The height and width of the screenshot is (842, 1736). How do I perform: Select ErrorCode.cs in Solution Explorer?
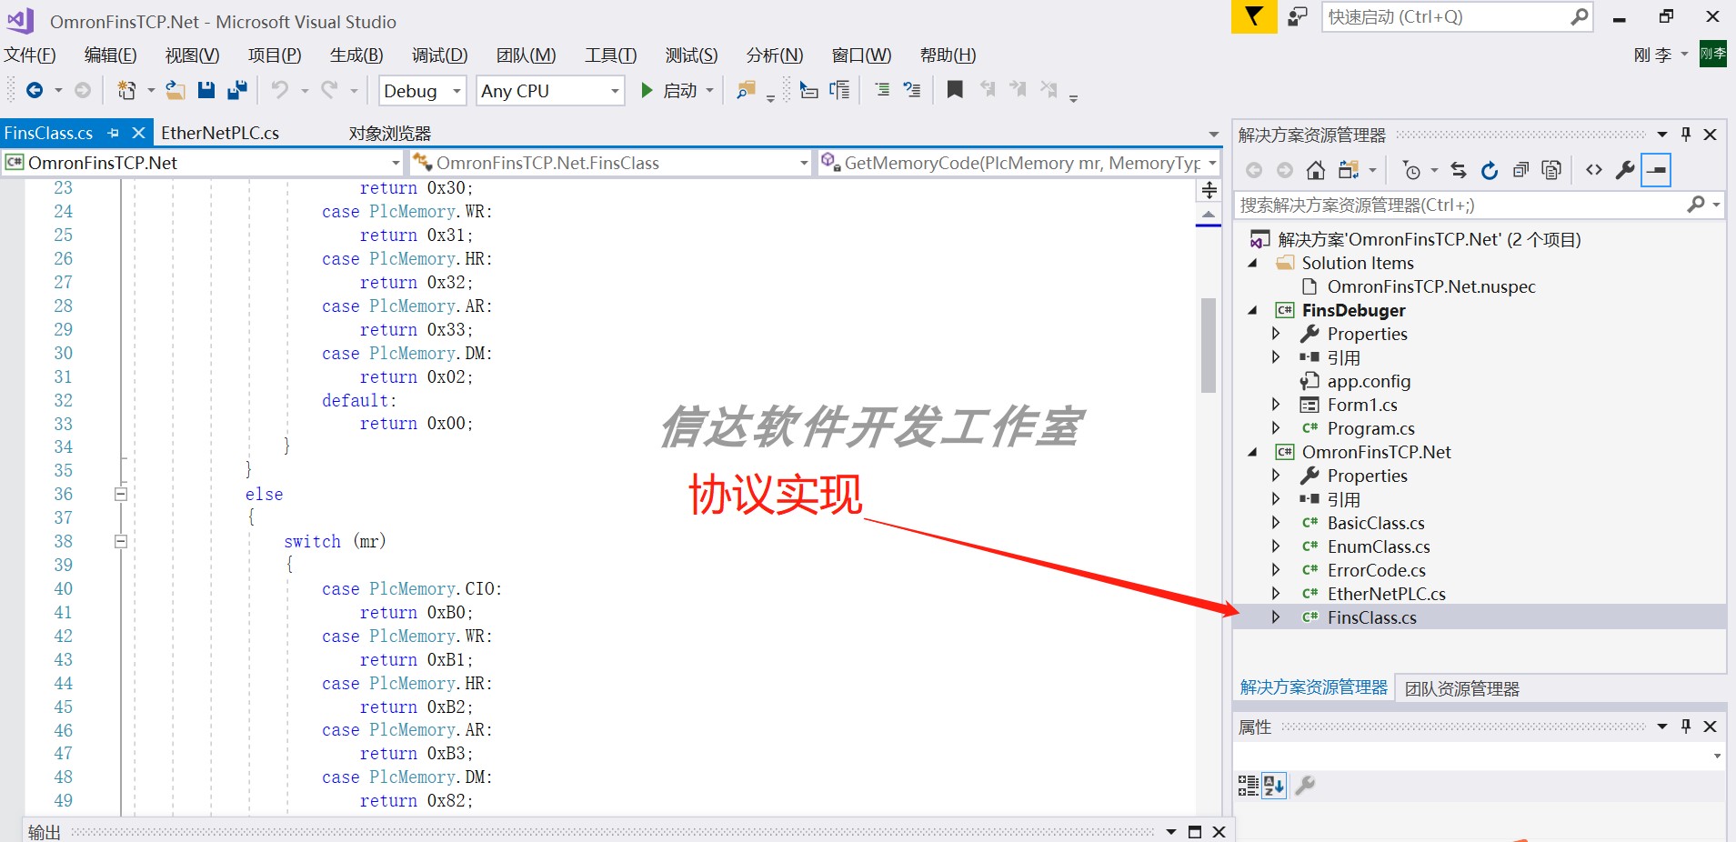[1376, 570]
